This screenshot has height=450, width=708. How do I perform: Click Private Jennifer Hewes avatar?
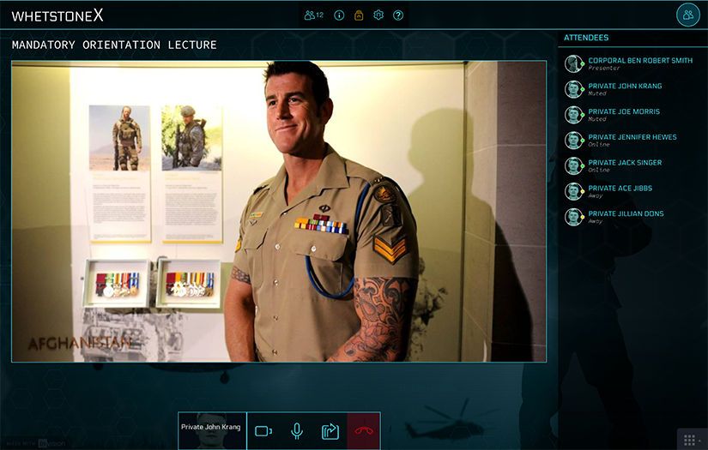(573, 141)
